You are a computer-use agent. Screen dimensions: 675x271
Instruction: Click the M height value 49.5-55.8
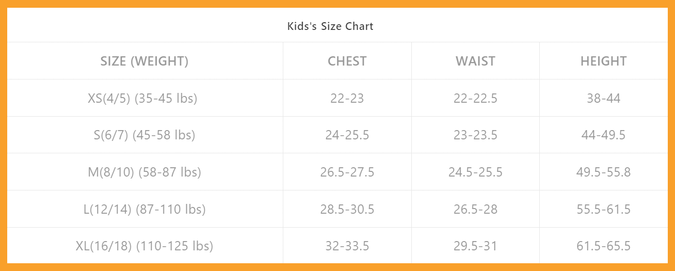pyautogui.click(x=603, y=172)
